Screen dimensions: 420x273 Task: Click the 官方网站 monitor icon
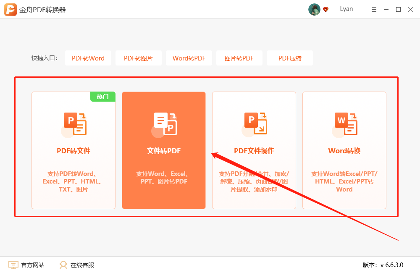coord(13,265)
